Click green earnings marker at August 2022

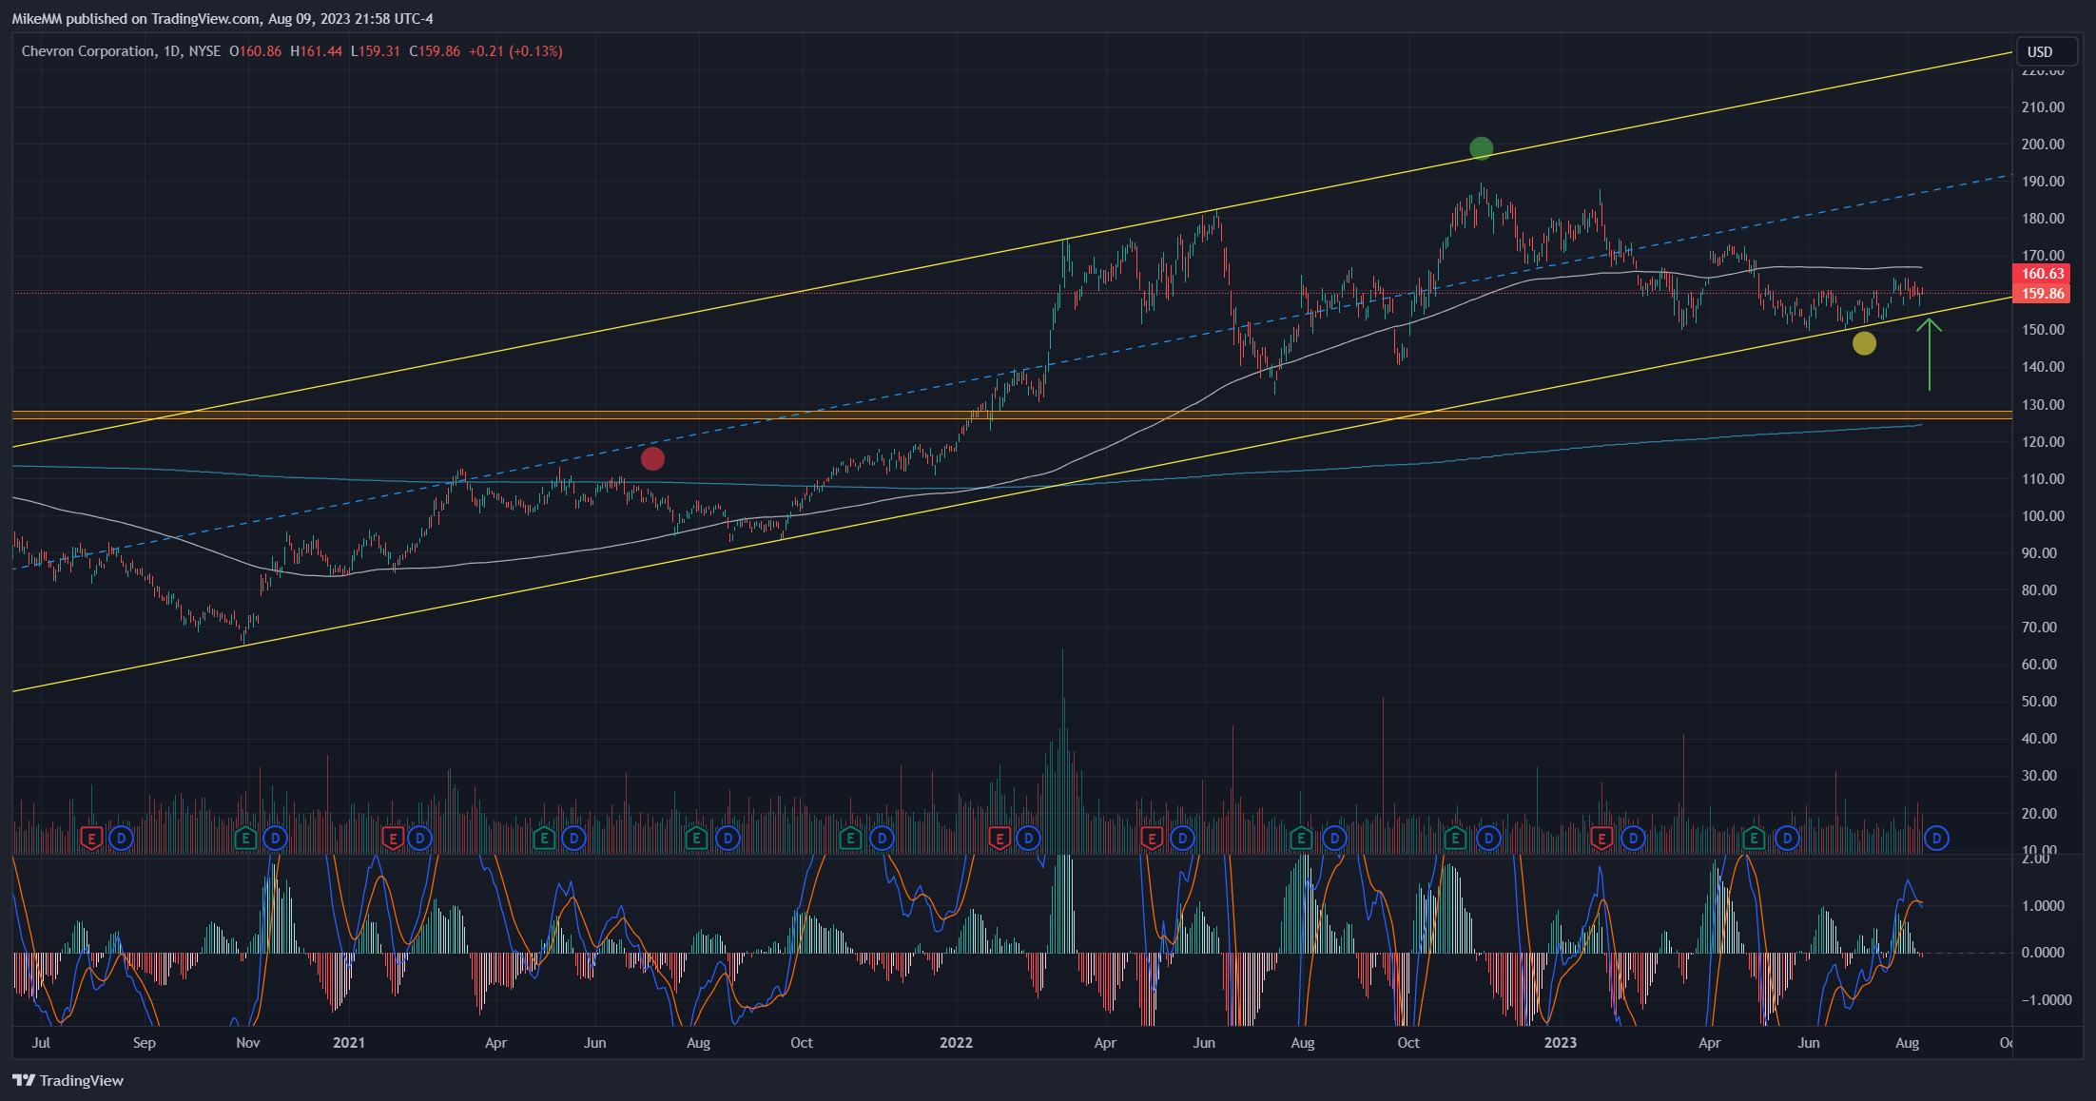point(1301,839)
